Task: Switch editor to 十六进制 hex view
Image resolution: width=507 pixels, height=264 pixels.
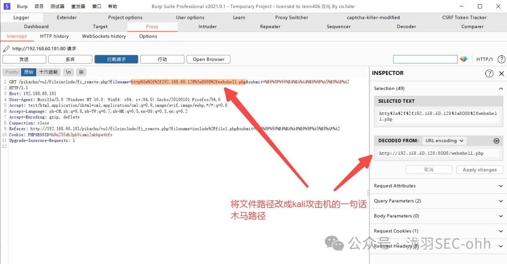Action: (x=48, y=72)
